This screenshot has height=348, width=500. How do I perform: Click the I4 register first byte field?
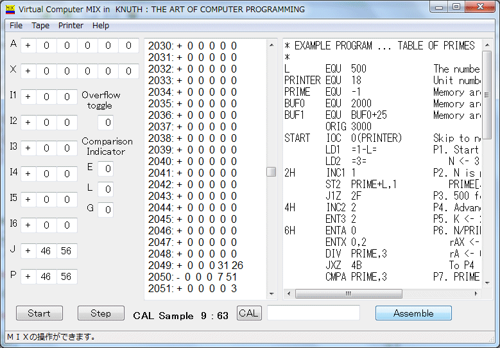coord(47,174)
